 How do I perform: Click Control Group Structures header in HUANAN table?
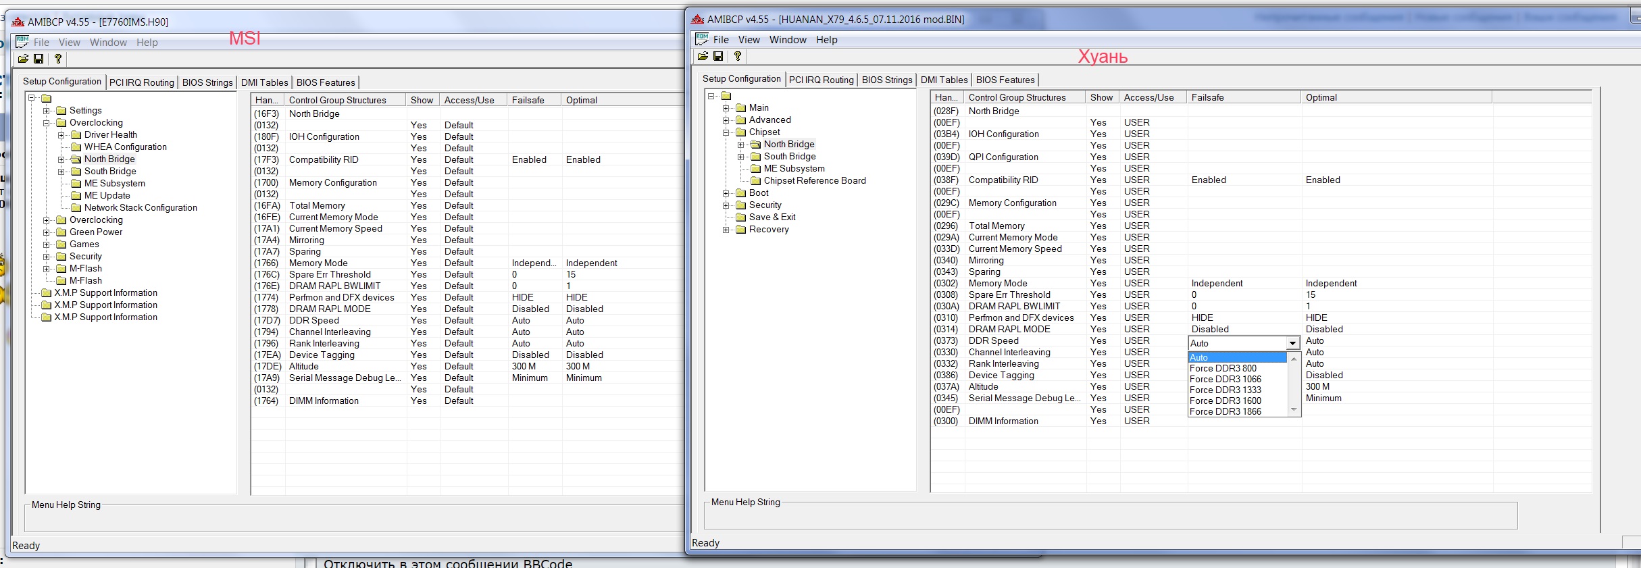pos(1024,97)
